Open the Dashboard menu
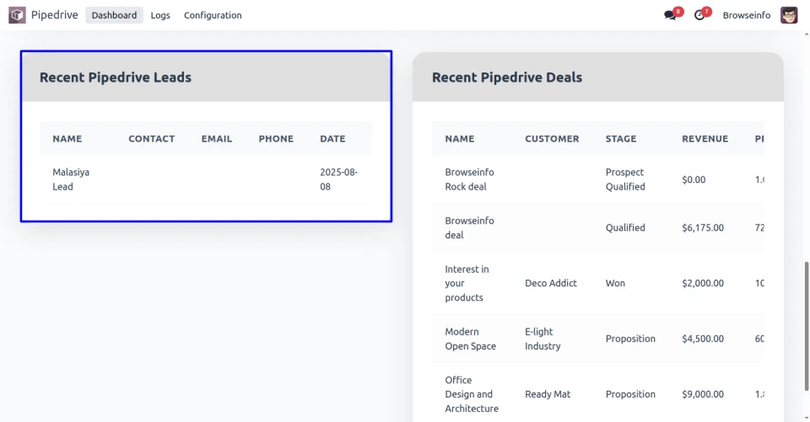Image resolution: width=810 pixels, height=422 pixels. pyautogui.click(x=114, y=15)
